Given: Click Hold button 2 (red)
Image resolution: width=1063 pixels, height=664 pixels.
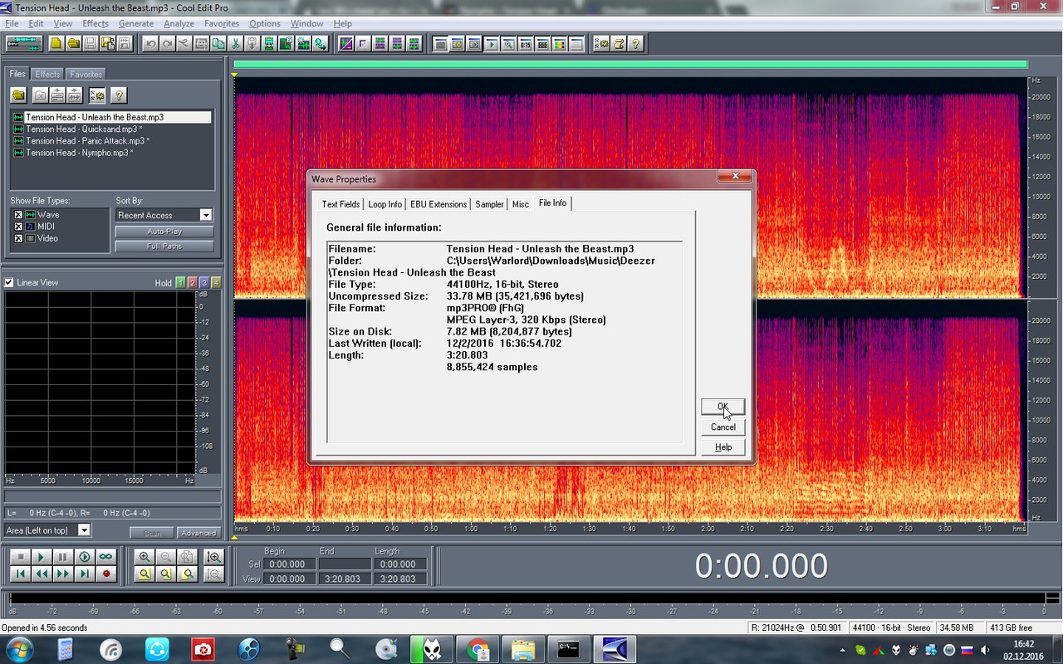Looking at the screenshot, I should coord(193,282).
